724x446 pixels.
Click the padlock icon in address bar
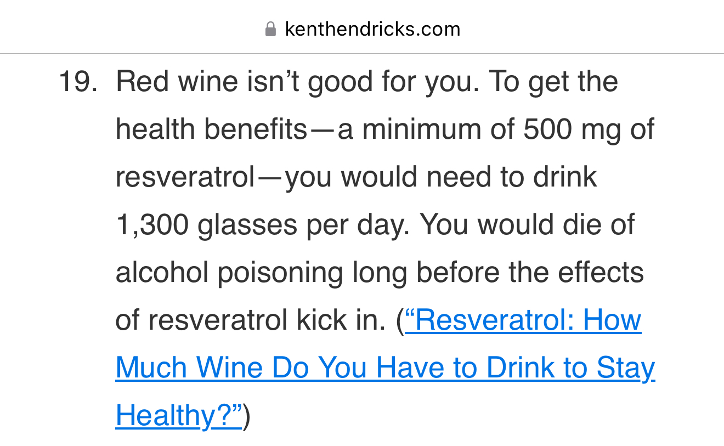point(270,29)
